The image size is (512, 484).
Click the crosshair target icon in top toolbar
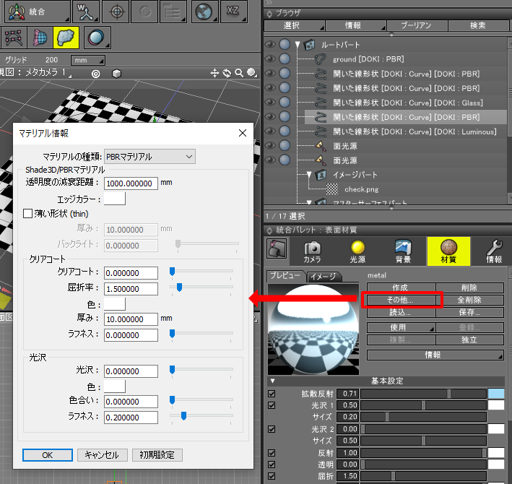[x=116, y=12]
